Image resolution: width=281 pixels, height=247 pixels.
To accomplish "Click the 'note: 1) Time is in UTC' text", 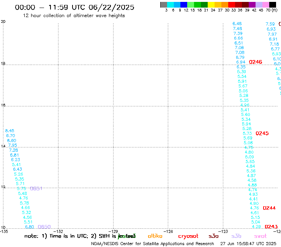I will [56, 236].
